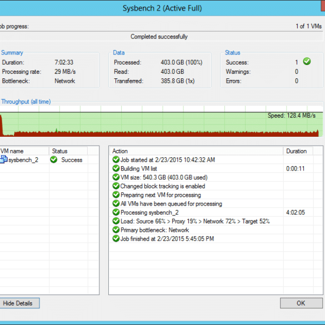Click the check icon for 'All VMs have been queued'

click(116, 203)
